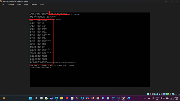The image size is (180, 101).
Task: Click the Wi-Fi tray icon
Action: 161,98
